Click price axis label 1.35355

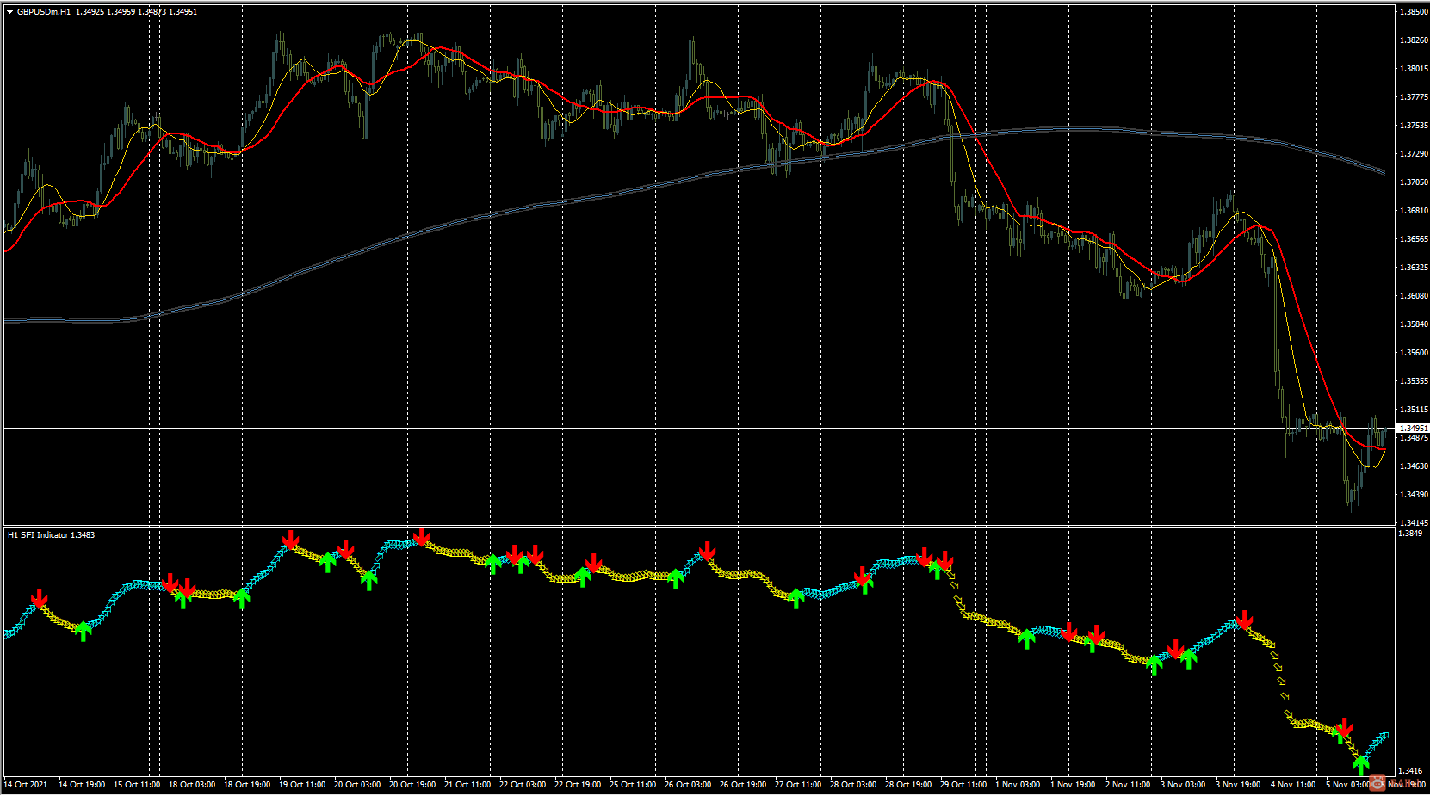[1414, 381]
